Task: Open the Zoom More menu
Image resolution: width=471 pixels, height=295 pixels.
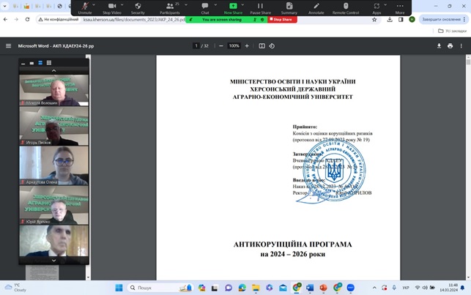Action: pyautogui.click(x=400, y=8)
